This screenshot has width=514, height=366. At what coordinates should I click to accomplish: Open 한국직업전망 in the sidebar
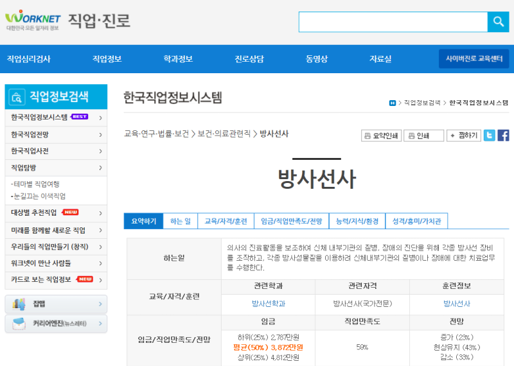pyautogui.click(x=30, y=135)
